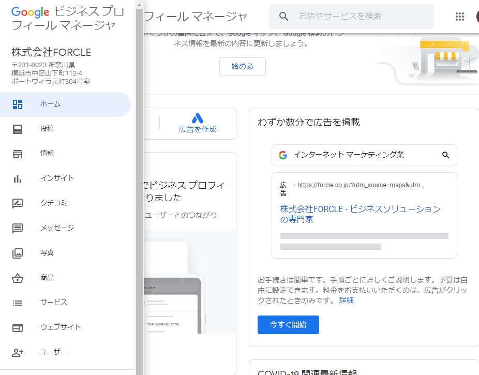Image resolution: width=479 pixels, height=375 pixels.
Task: Click the 始める button
Action: point(242,67)
